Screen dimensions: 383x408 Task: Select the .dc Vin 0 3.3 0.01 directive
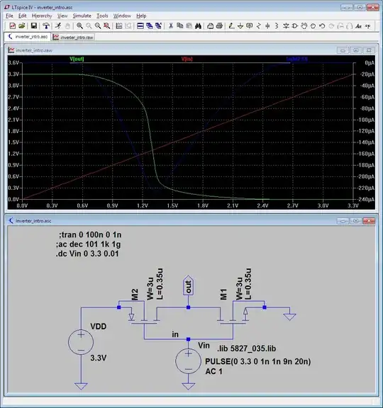(87, 254)
